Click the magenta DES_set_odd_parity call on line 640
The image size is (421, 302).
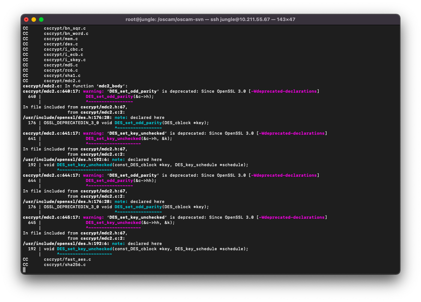pos(109,96)
